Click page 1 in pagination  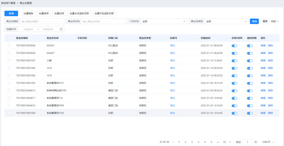(x=179, y=142)
